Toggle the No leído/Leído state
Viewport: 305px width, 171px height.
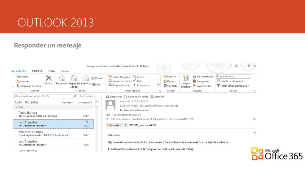(203, 77)
